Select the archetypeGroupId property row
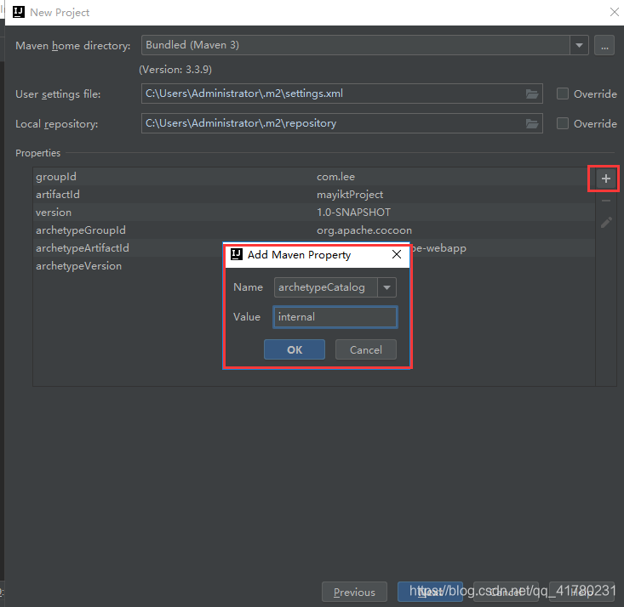This screenshot has height=607, width=624. (314, 230)
